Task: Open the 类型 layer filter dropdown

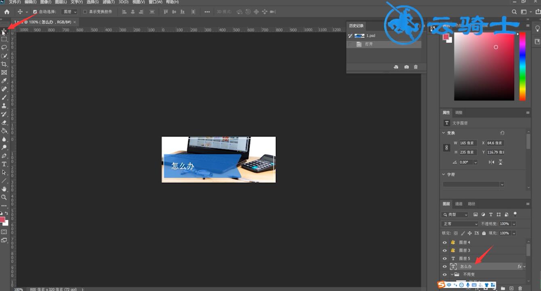Action: [455, 215]
